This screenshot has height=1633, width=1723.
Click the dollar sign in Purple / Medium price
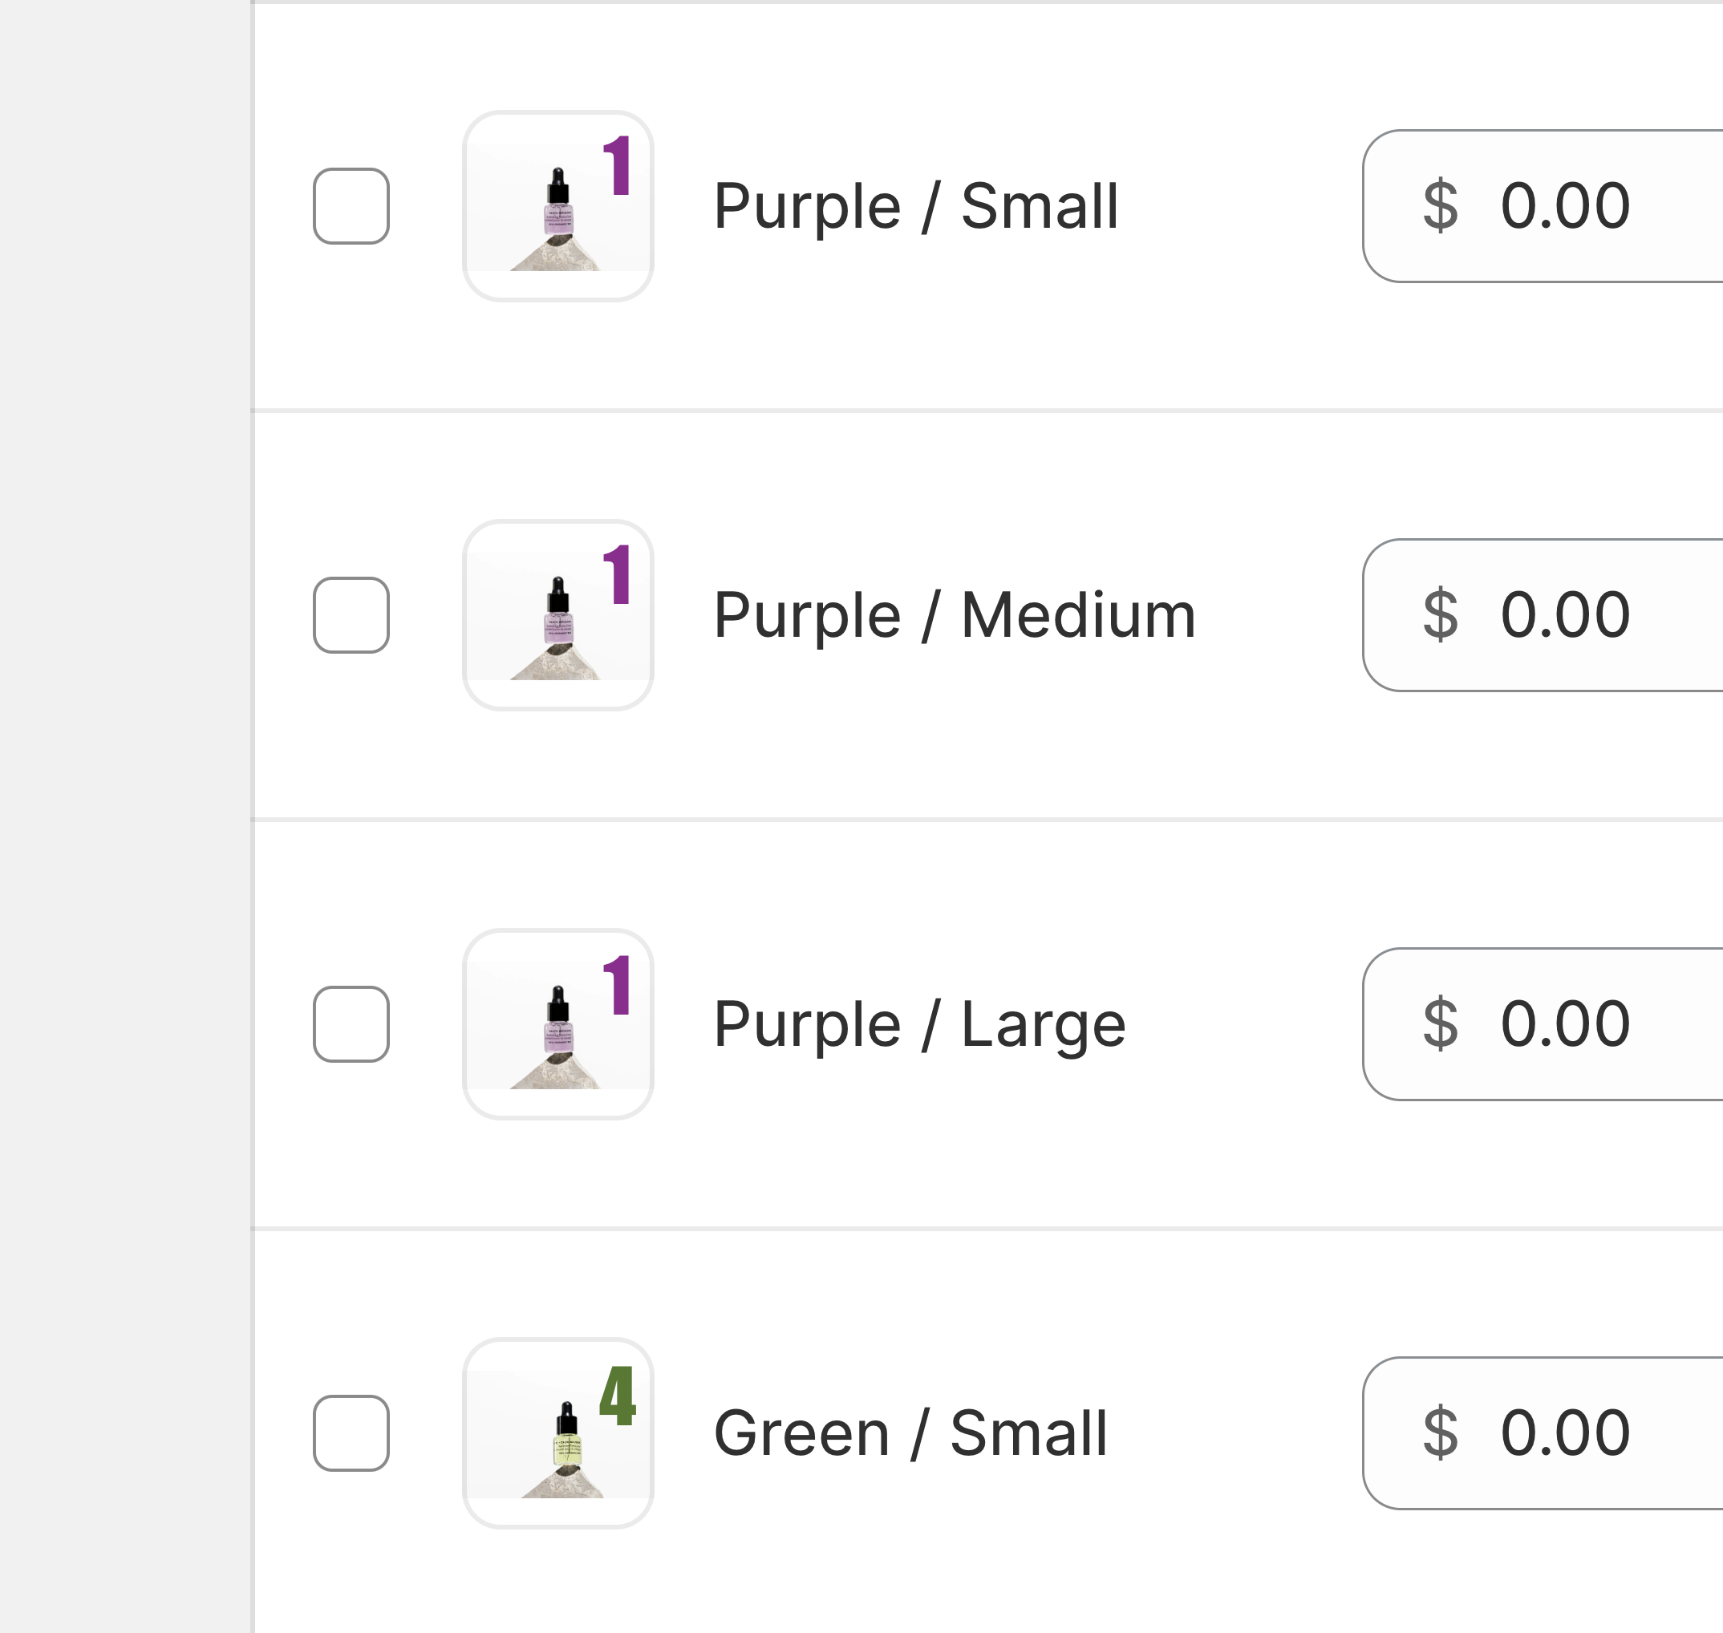(x=1440, y=615)
